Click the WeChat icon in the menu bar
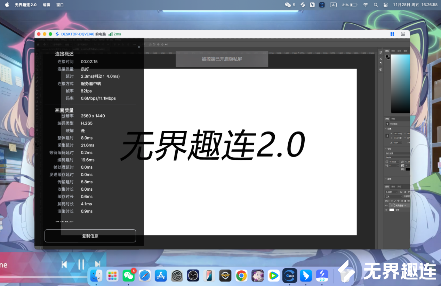Screen dimensions: 441x286 tap(288, 5)
